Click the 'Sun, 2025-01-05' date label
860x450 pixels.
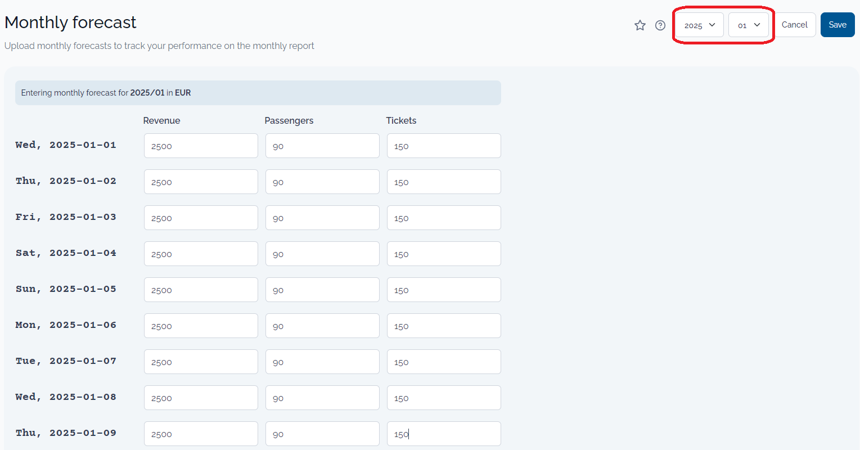point(66,289)
